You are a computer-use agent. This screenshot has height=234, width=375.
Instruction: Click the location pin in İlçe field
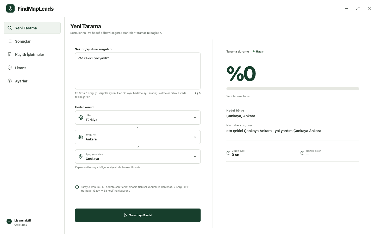[x=81, y=157]
